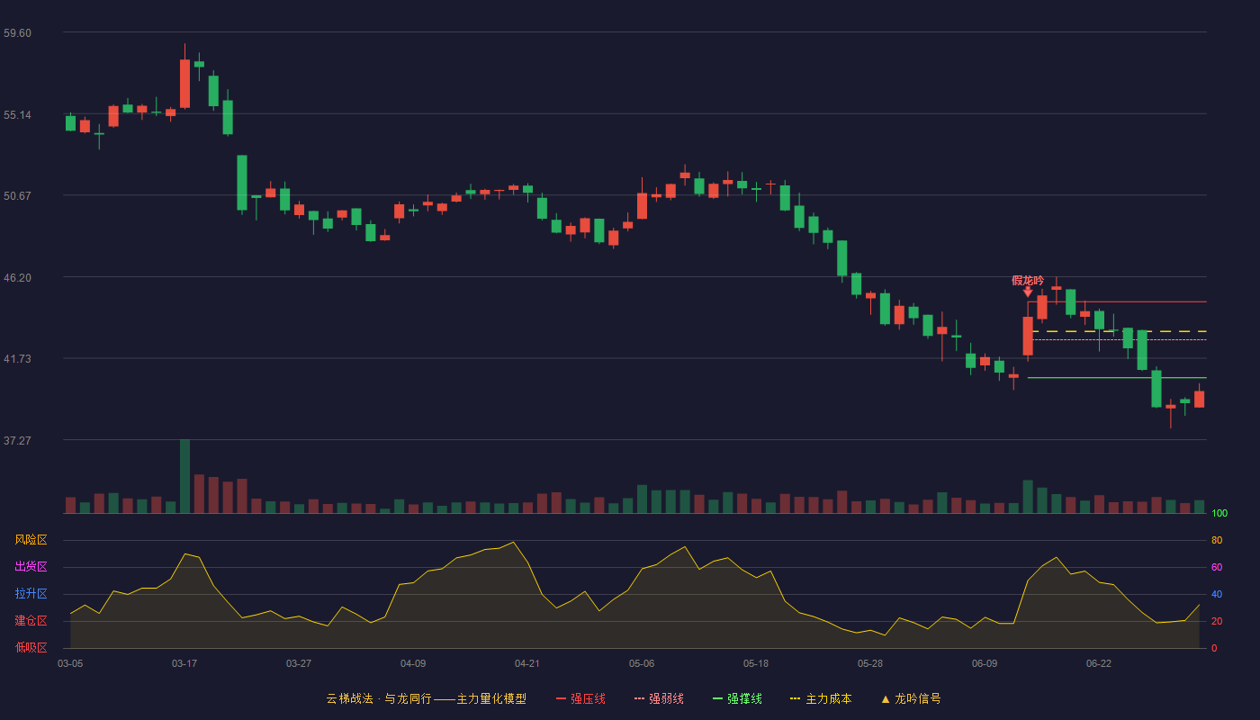This screenshot has height=720, width=1260.
Task: Click the tall red candle at 03-17
Action: tap(184, 84)
